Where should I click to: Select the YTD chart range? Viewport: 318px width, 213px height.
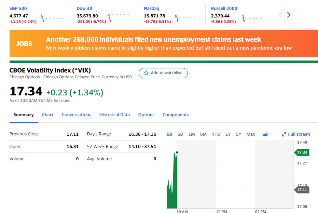(x=216, y=134)
